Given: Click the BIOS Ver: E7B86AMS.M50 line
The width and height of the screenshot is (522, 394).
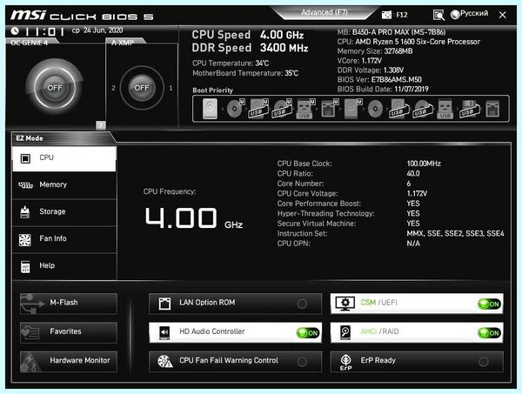Looking at the screenshot, I should tap(379, 79).
